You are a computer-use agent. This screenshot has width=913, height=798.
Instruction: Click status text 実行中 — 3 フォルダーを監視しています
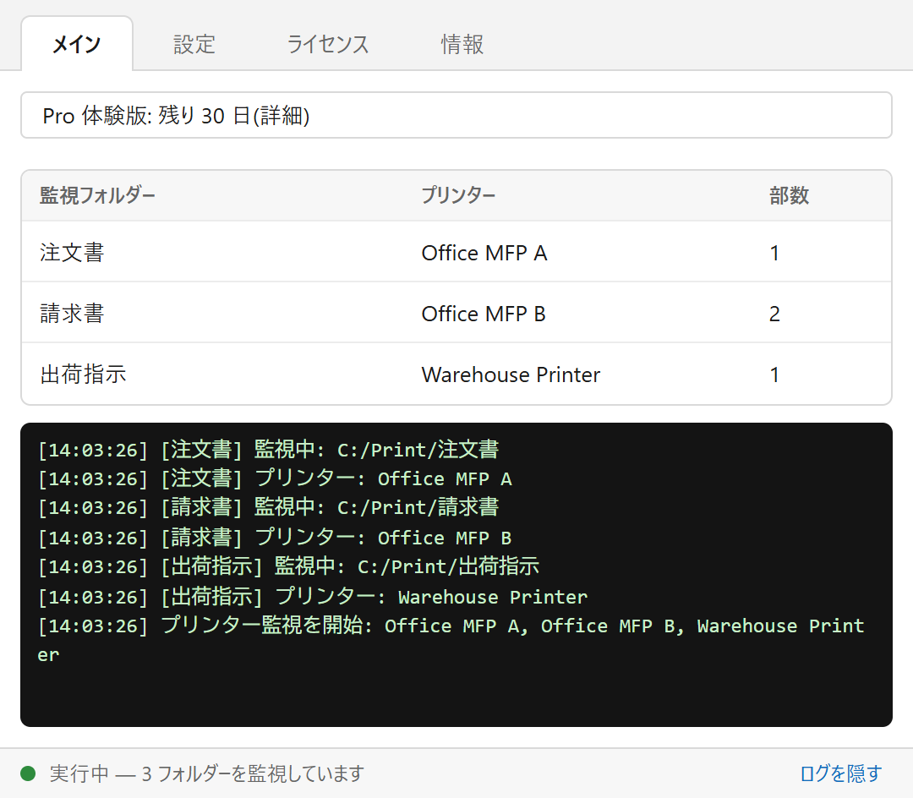point(207,773)
